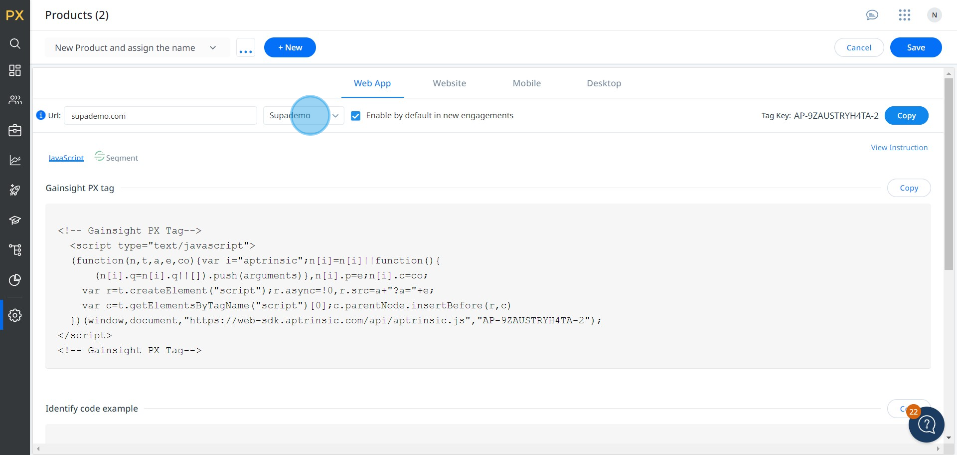Open the help widget with 22 badge
The image size is (957, 455).
pos(926,425)
